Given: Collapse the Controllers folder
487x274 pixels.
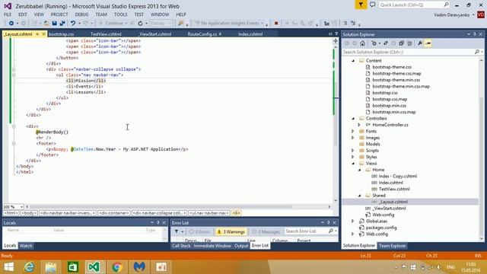Looking at the screenshot, I should coord(353,119).
